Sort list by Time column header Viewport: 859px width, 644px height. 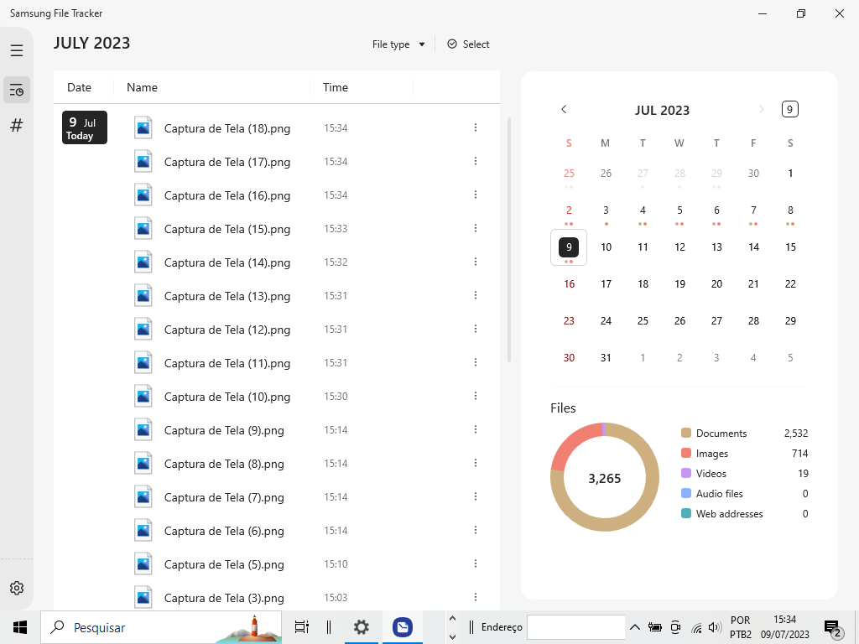[336, 87]
